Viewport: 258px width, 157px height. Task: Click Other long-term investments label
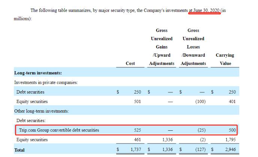pyautogui.click(x=42, y=111)
